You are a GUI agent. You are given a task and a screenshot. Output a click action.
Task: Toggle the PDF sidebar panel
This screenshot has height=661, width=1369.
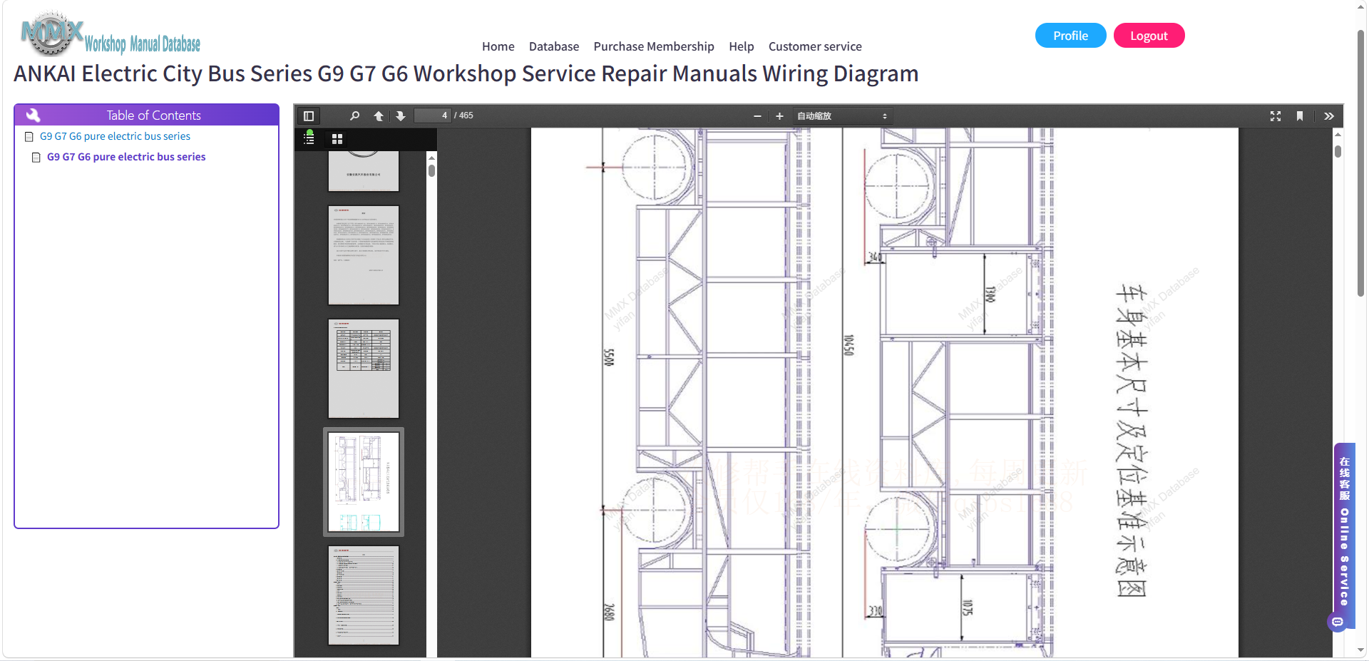(309, 116)
